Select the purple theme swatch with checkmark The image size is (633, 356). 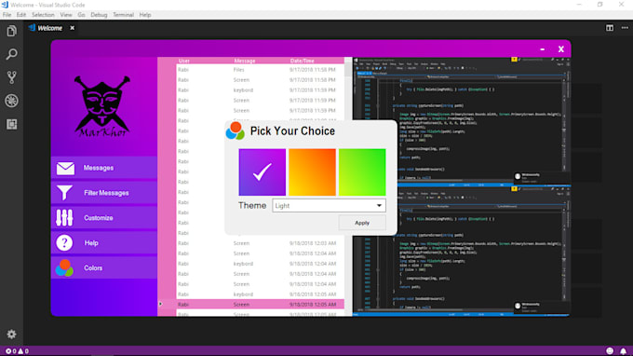pyautogui.click(x=262, y=172)
